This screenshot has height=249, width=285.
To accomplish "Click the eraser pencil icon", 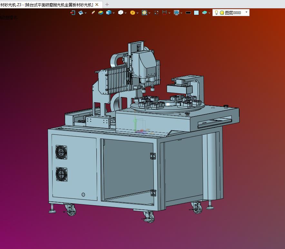I will pos(93,13).
